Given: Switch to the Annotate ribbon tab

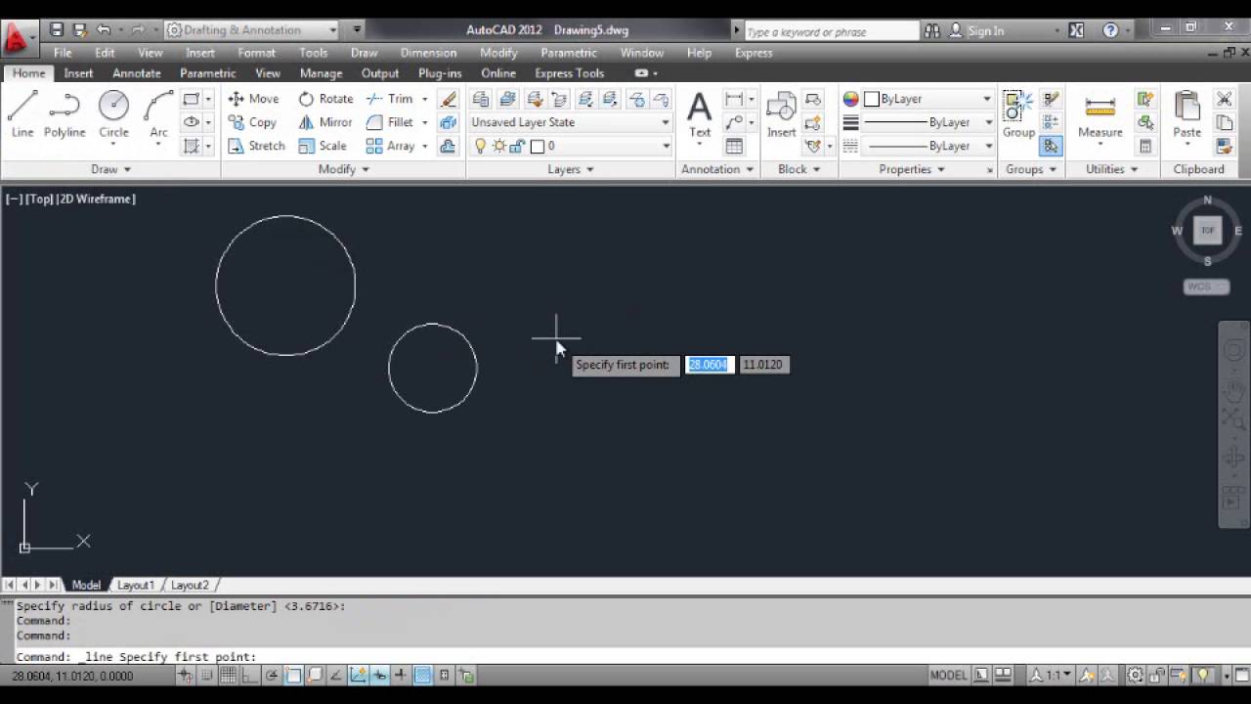Looking at the screenshot, I should (x=136, y=73).
